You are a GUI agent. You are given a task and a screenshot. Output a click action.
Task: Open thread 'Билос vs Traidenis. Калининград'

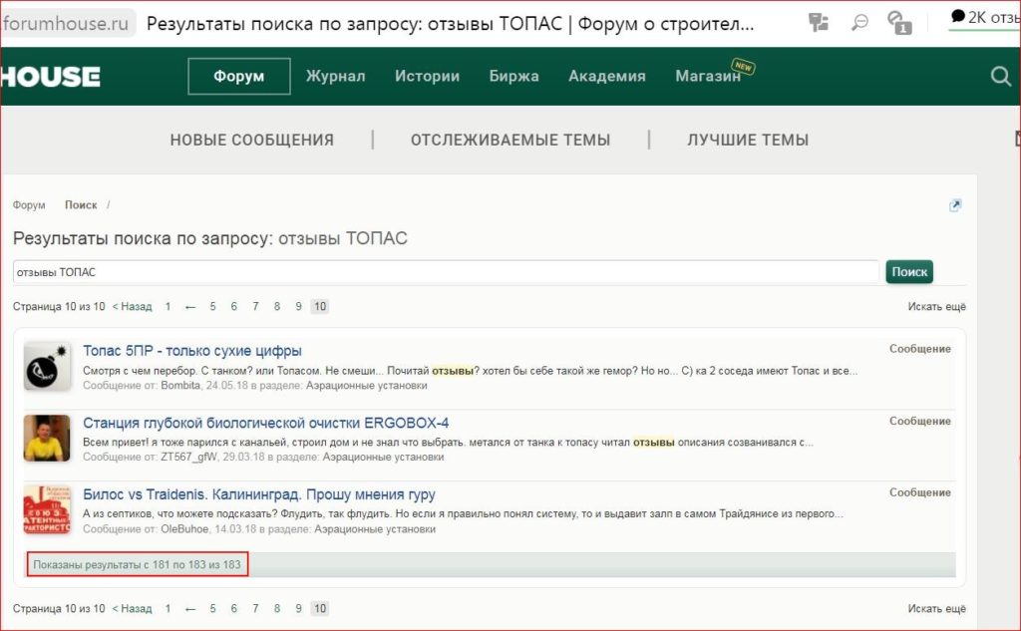[259, 494]
